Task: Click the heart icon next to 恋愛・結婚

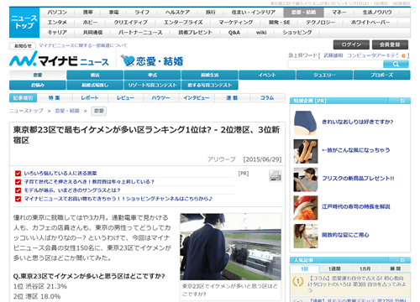Action: click(x=128, y=60)
